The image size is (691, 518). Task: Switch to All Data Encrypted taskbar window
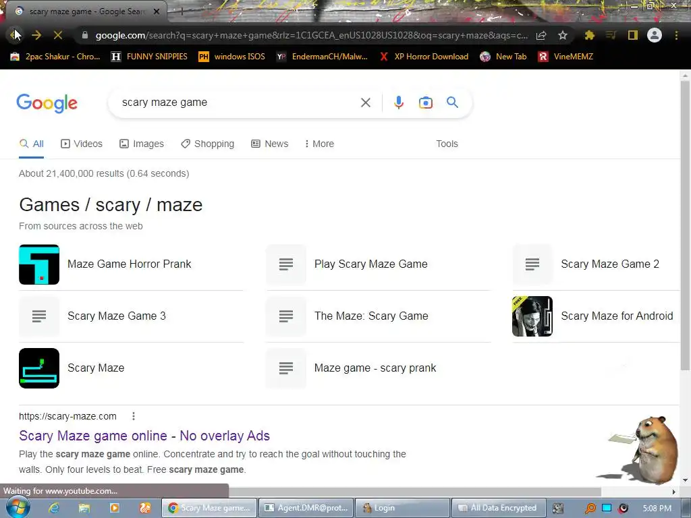(499, 508)
